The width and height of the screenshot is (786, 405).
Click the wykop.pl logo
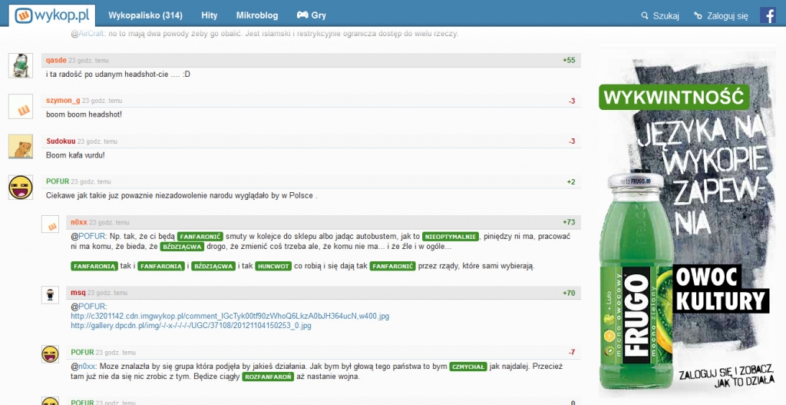coord(51,15)
